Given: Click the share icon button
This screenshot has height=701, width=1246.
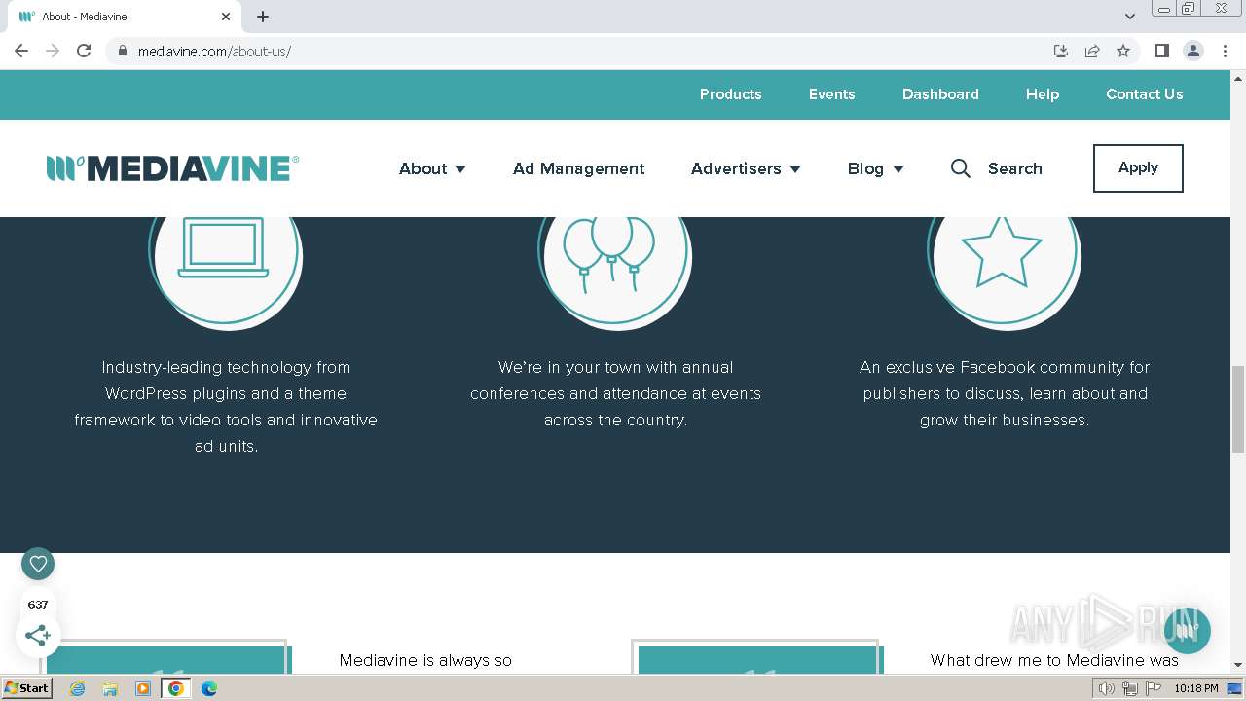Looking at the screenshot, I should click(38, 636).
